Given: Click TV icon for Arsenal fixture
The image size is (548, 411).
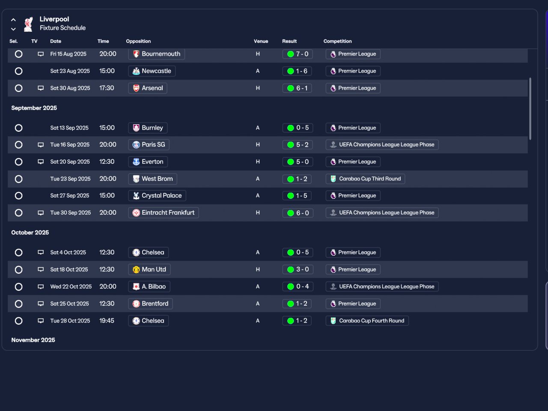Looking at the screenshot, I should click(41, 88).
